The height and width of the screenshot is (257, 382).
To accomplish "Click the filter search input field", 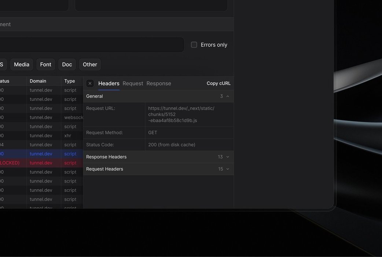I will coord(92,45).
